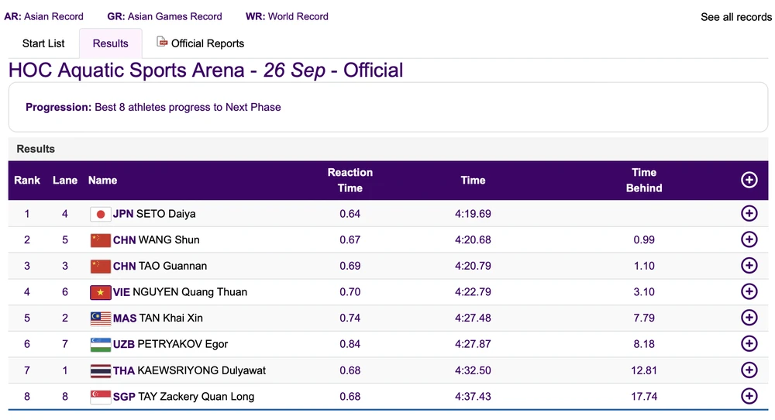Expand details for PETRYAKOV Egor row
The width and height of the screenshot is (775, 420).
point(749,343)
